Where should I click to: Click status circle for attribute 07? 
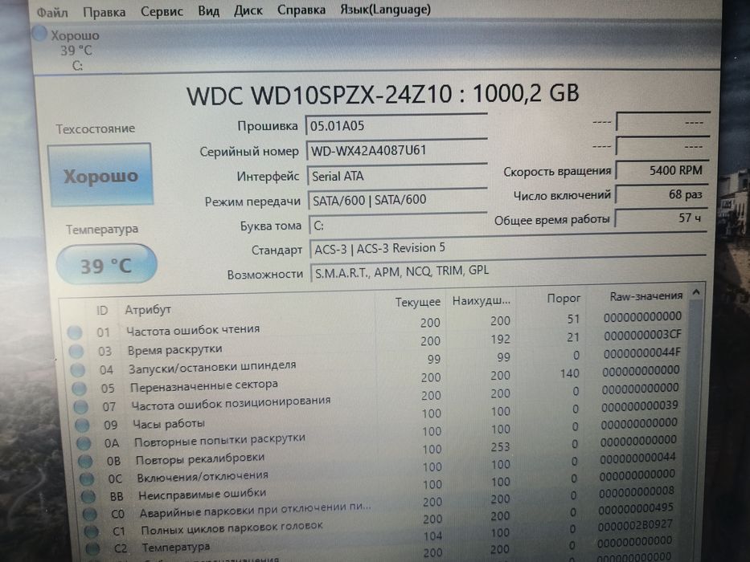81,407
